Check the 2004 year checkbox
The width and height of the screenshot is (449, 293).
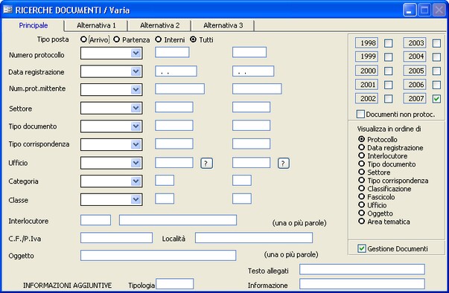(x=436, y=57)
